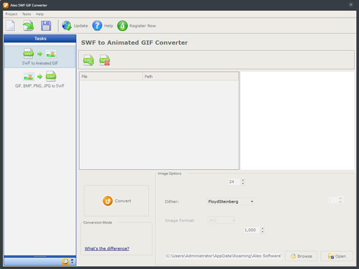Screen dimensions: 359x269
Task: Open the Tasks menu
Action: coord(26,14)
